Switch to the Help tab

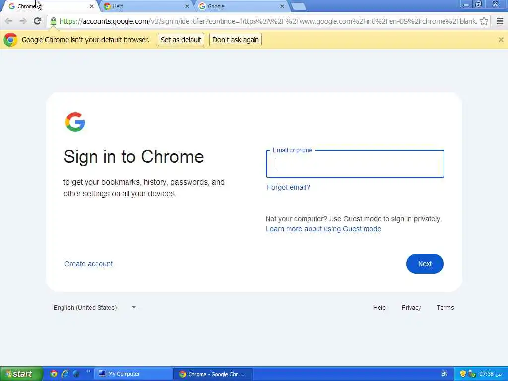click(x=146, y=6)
